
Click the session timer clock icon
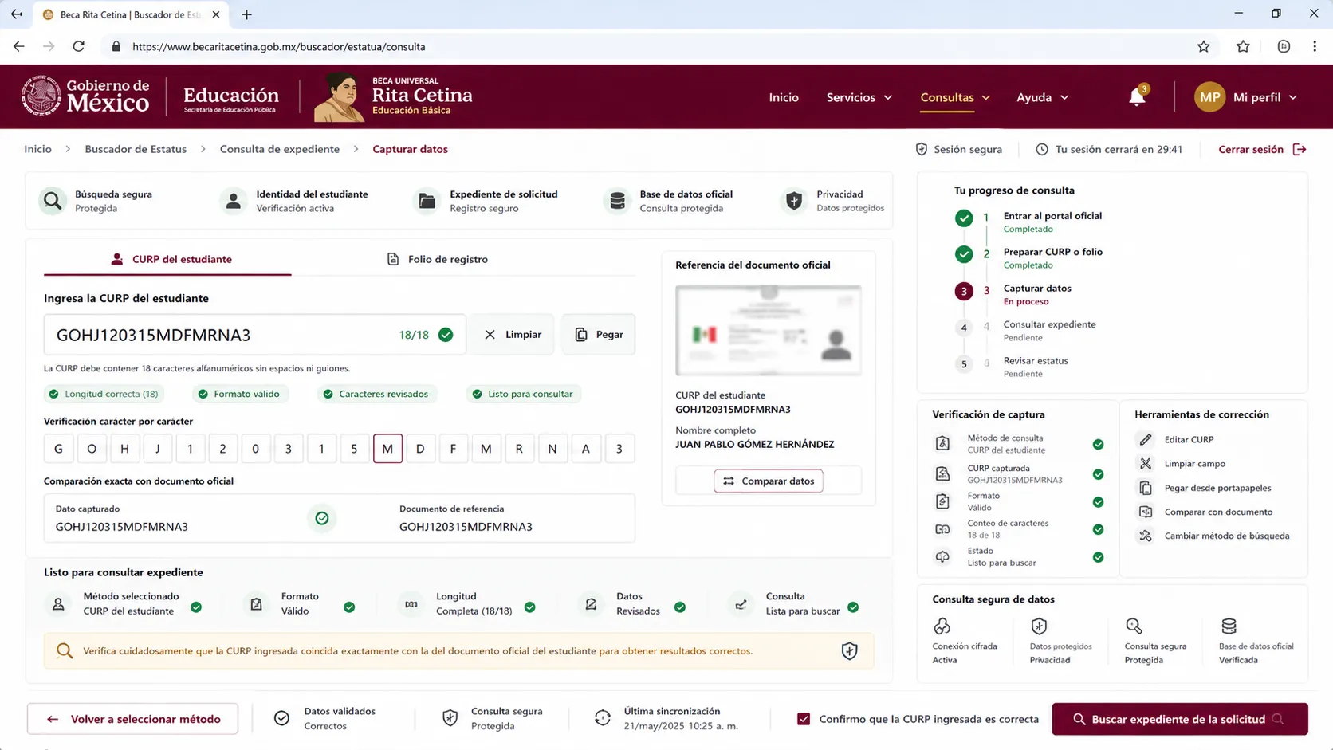click(x=1042, y=149)
